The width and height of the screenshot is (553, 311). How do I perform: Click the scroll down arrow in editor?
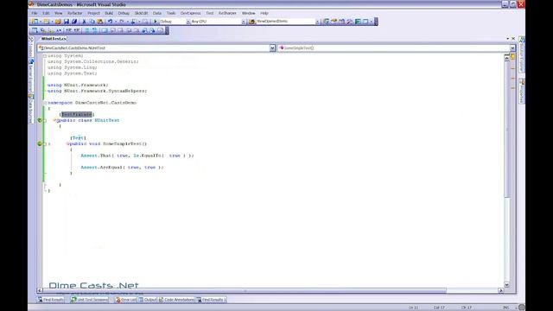point(507,284)
